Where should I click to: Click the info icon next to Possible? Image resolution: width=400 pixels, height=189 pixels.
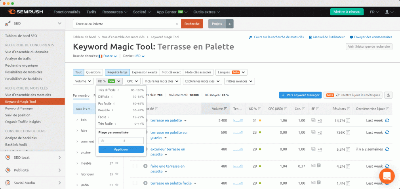113,110
